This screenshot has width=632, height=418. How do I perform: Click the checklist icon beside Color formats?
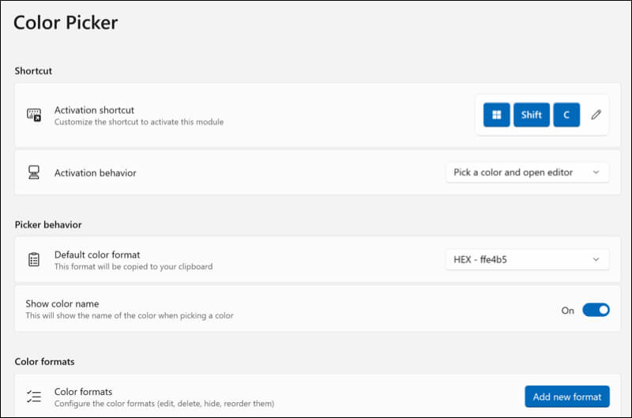pos(34,397)
